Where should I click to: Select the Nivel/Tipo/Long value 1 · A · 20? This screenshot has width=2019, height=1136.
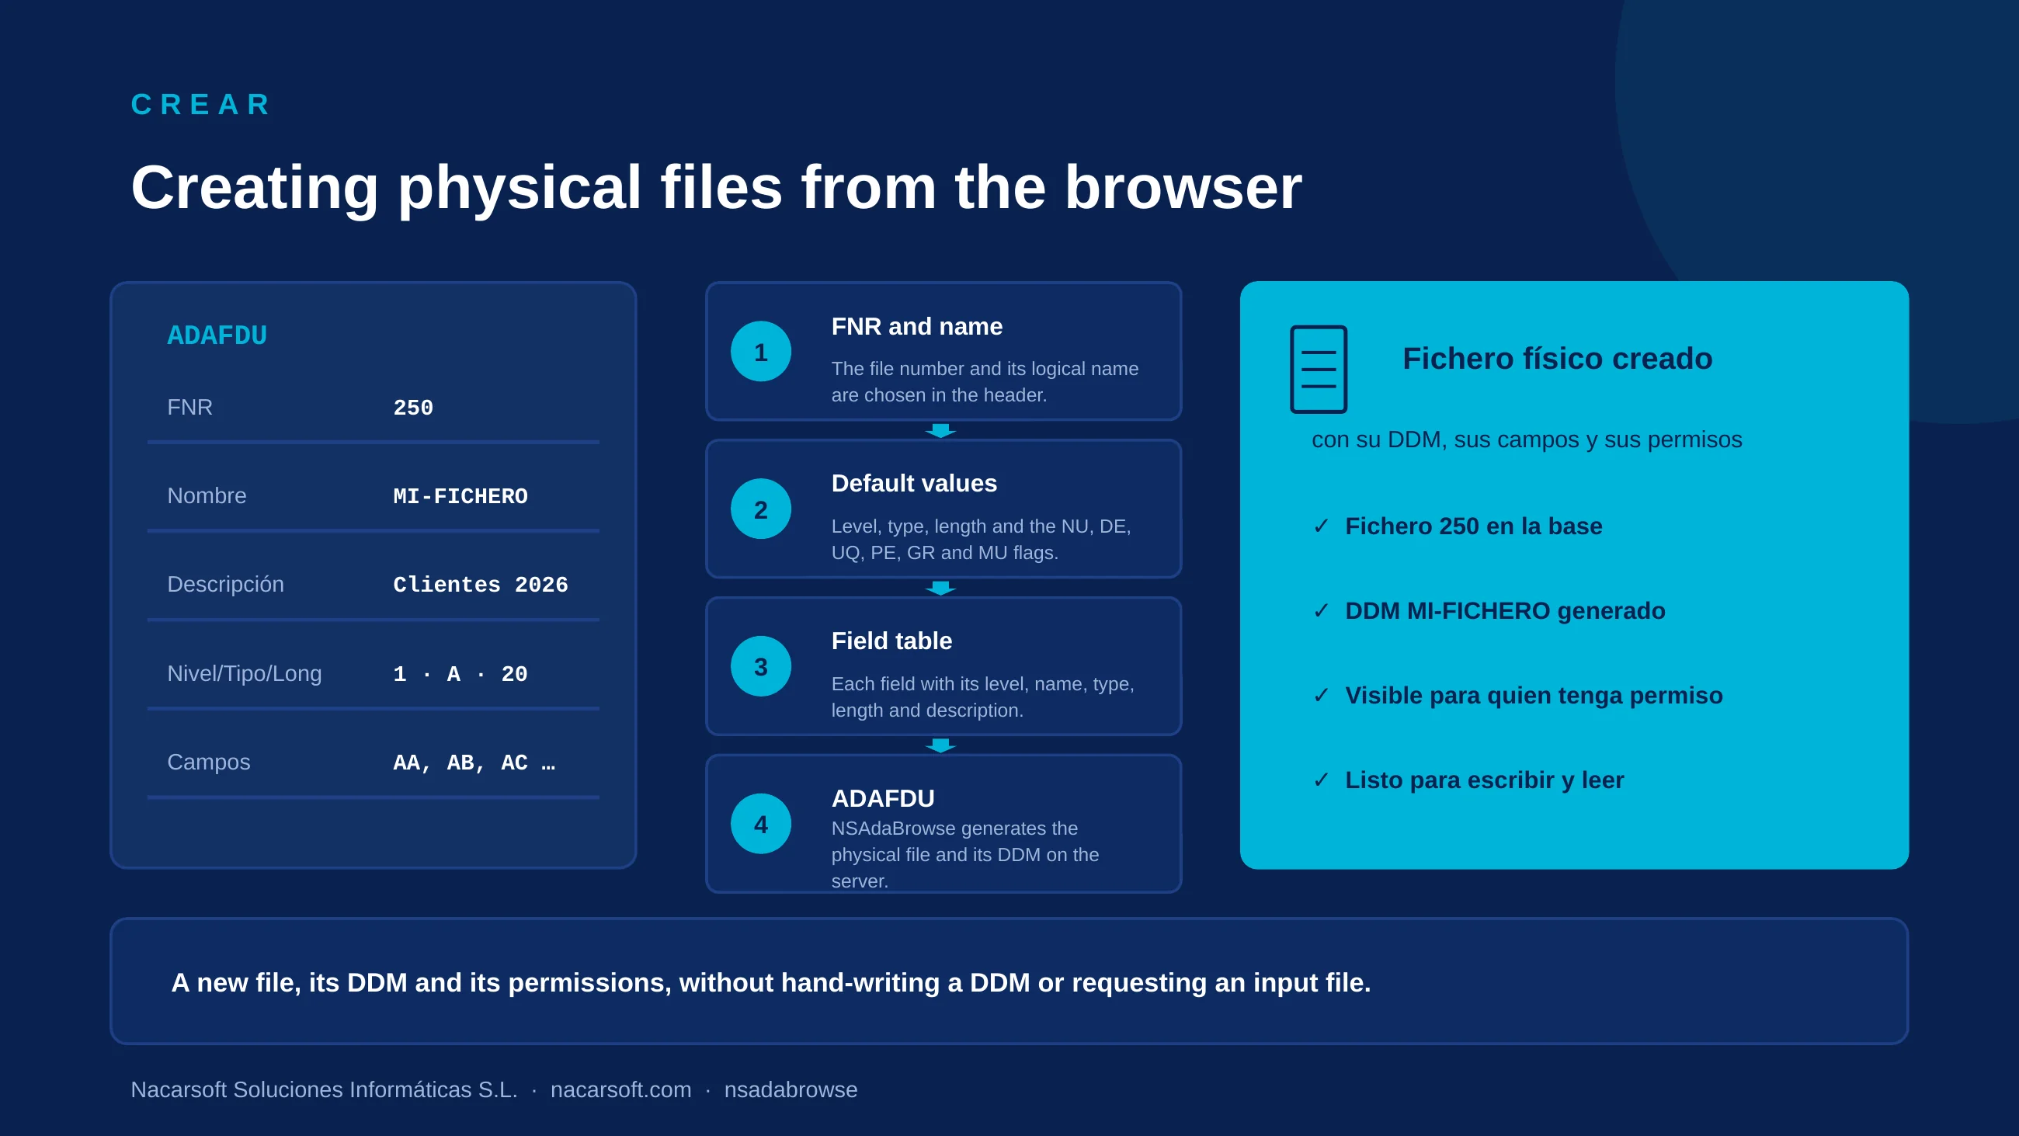pyautogui.click(x=460, y=674)
